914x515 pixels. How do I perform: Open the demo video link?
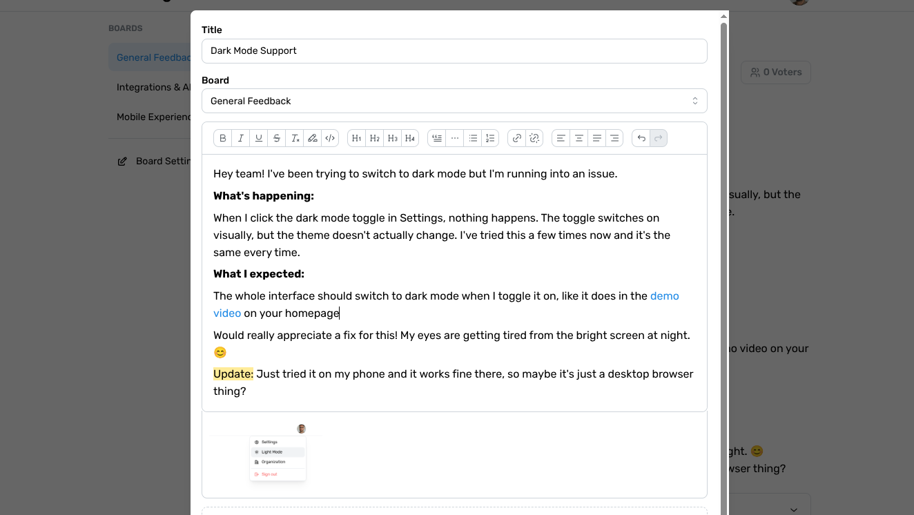coord(664,296)
